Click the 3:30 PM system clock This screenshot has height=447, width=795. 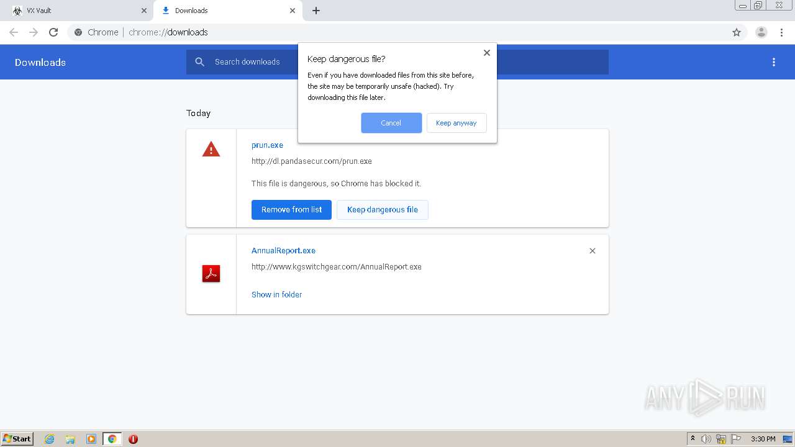[x=763, y=439]
